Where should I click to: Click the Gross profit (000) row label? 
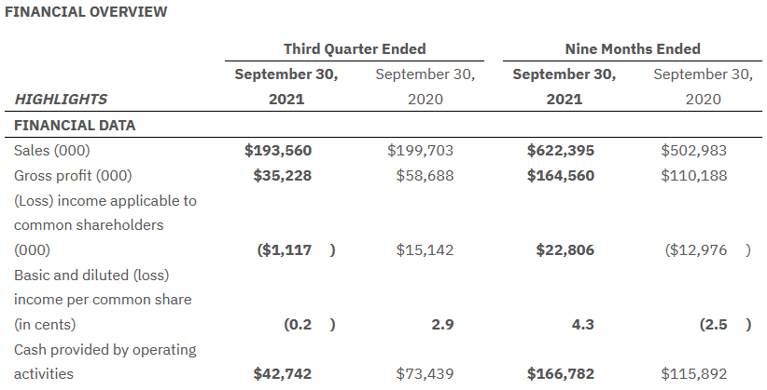[x=73, y=175]
